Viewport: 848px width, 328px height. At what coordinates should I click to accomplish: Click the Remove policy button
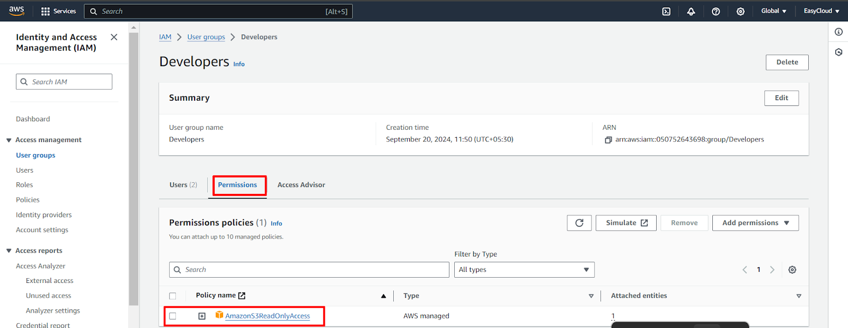tap(684, 223)
